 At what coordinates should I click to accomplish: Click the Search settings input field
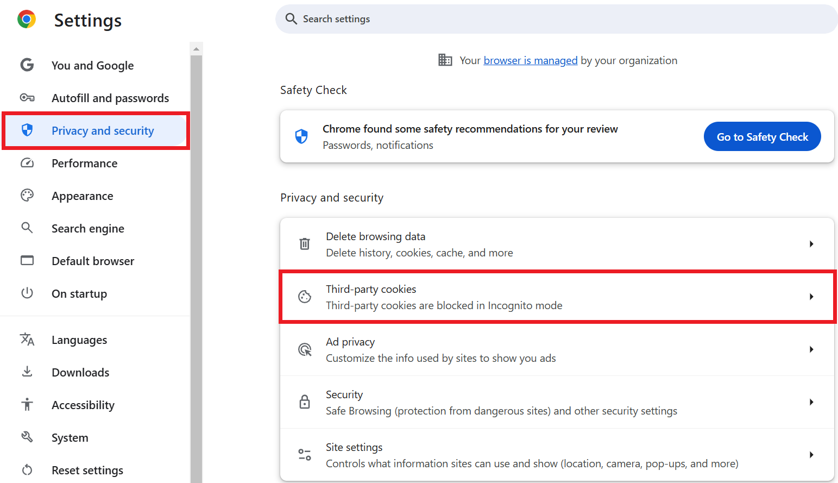pyautogui.click(x=557, y=19)
